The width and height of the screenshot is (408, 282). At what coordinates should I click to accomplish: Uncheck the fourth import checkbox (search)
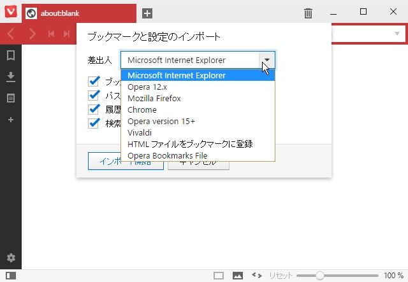point(94,123)
